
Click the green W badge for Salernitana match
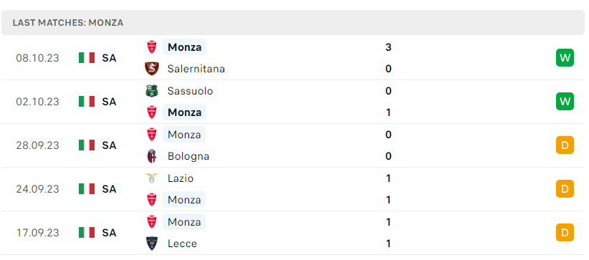point(565,58)
